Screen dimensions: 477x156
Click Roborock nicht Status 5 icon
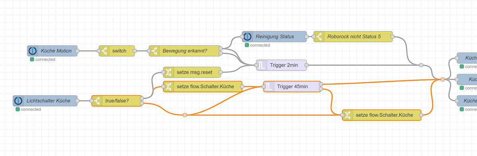tap(319, 37)
